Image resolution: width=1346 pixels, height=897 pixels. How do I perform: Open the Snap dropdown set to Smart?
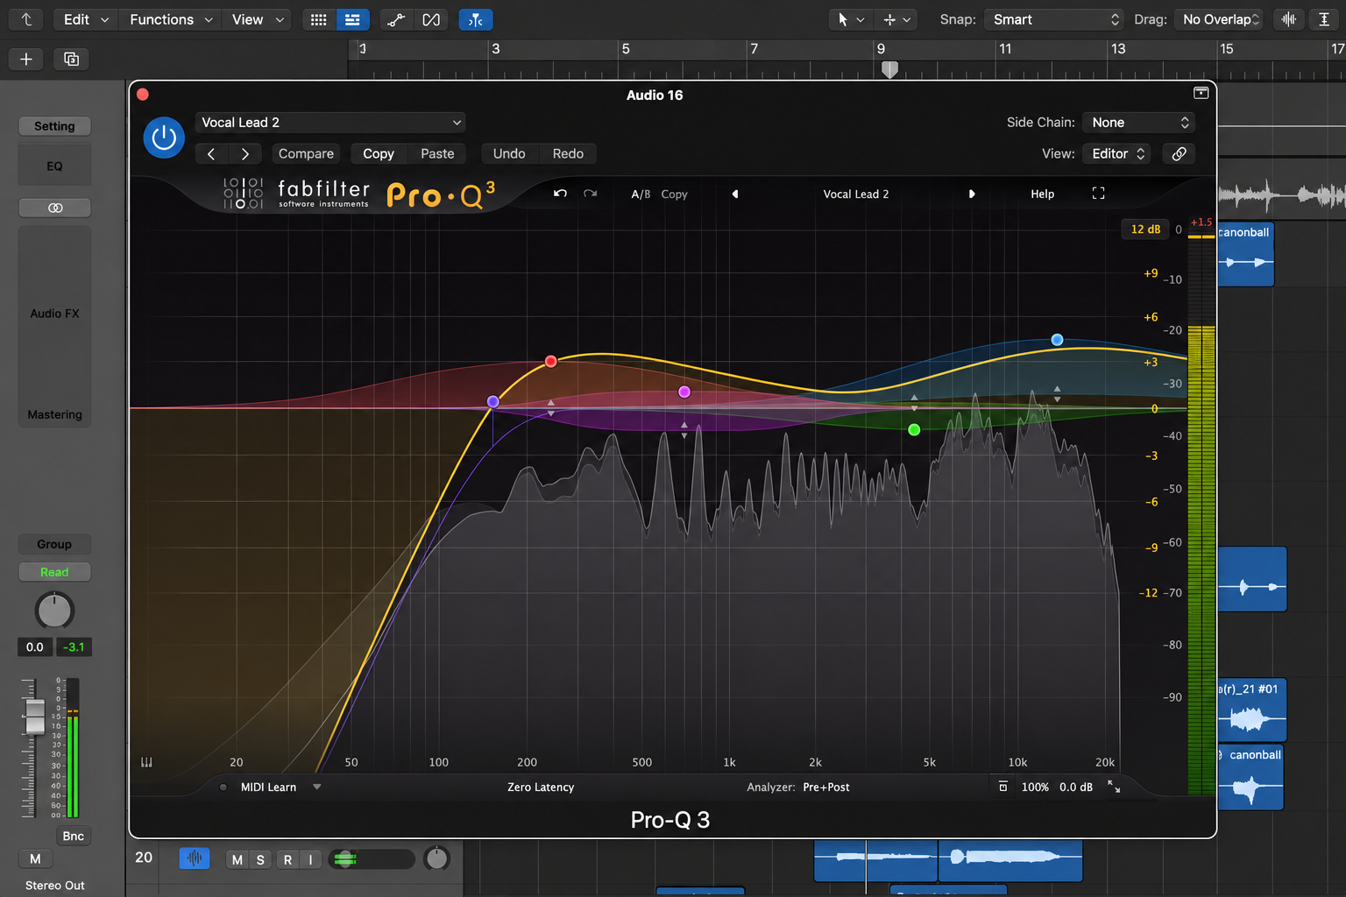pyautogui.click(x=1054, y=19)
